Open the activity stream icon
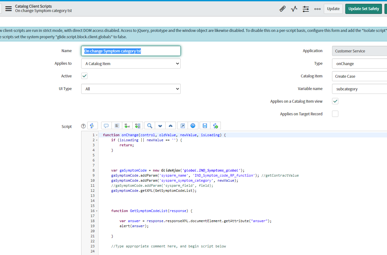 [294, 9]
